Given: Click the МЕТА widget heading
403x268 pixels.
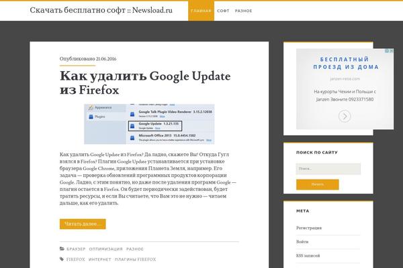Looking at the screenshot, I should click(x=303, y=211).
